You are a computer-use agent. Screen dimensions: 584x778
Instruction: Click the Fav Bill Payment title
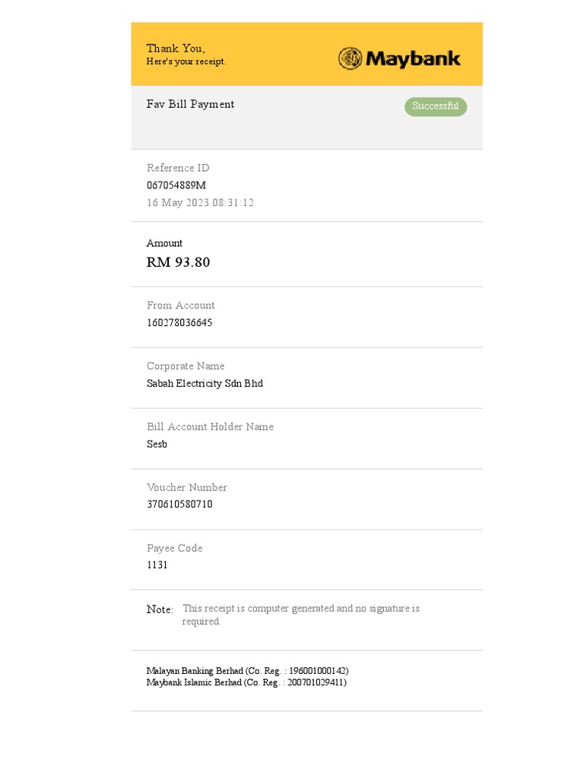click(190, 104)
